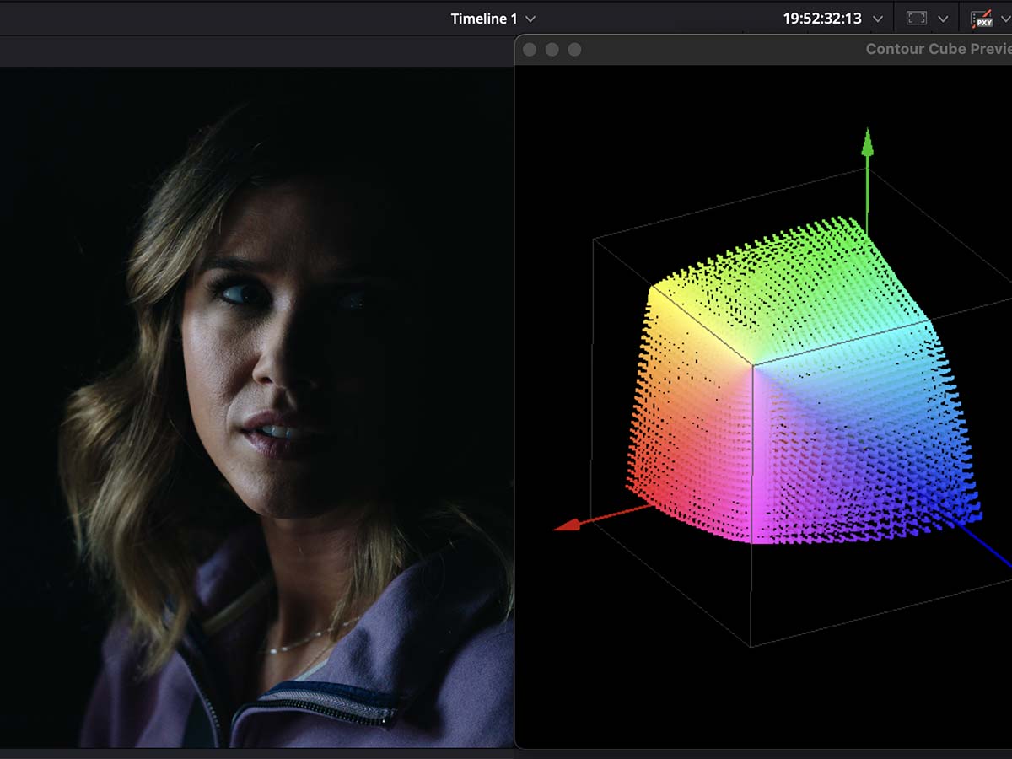This screenshot has height=759, width=1012.
Task: Expand the timecode display options chevron
Action: [878, 19]
